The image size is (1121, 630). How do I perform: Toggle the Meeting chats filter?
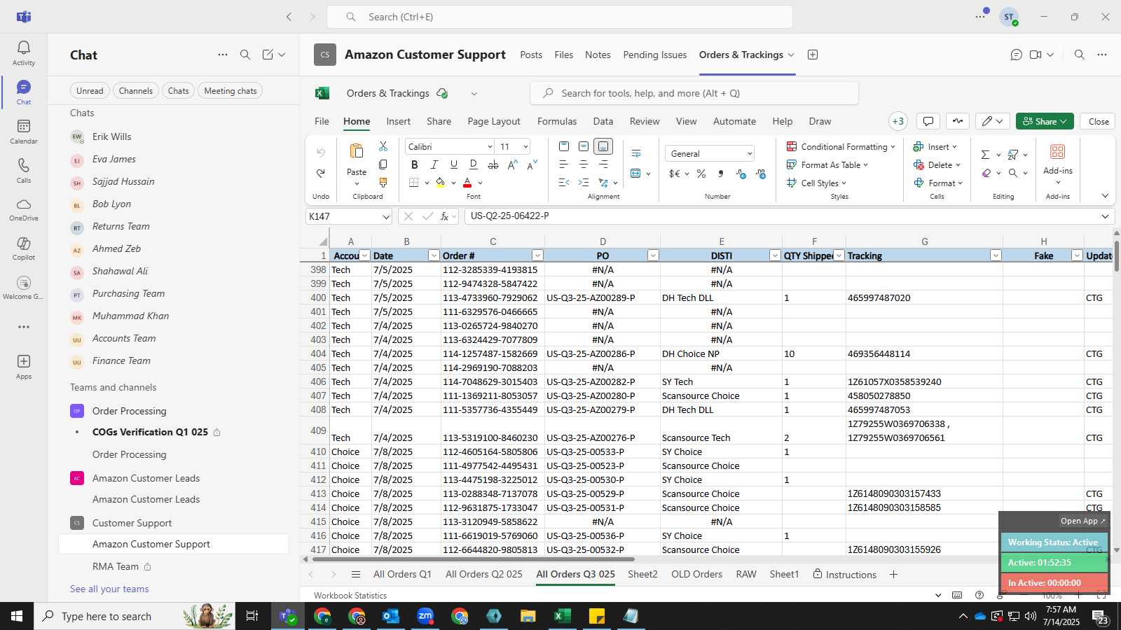tap(231, 90)
